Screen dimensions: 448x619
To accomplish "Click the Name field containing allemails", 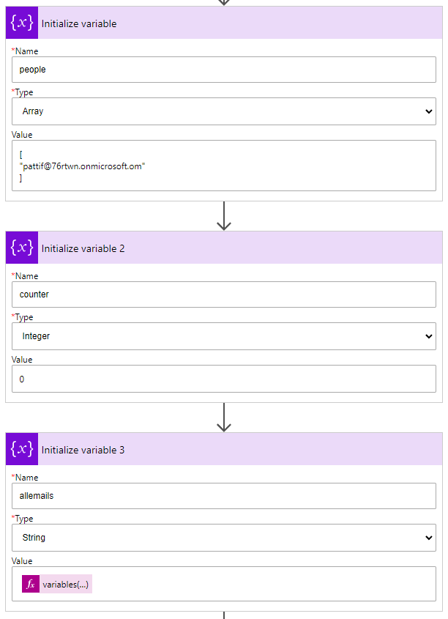I will (223, 495).
